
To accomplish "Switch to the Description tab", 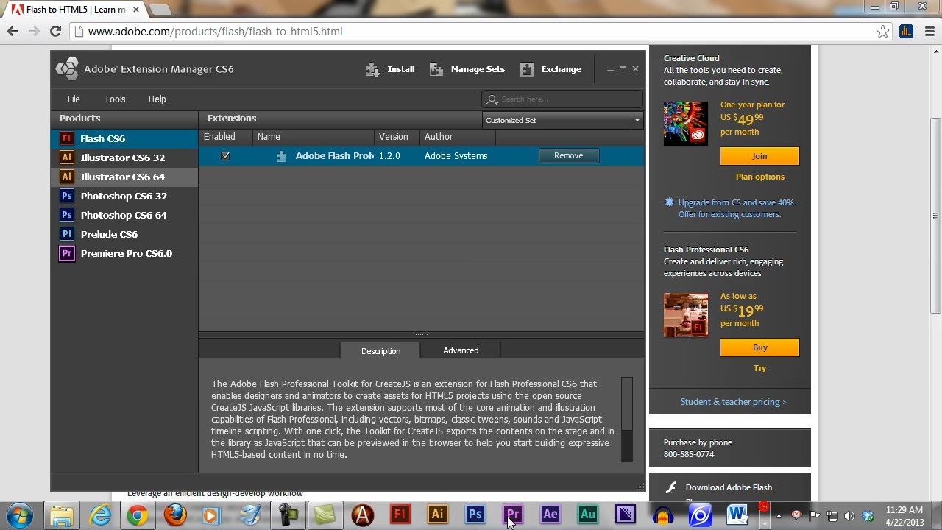I will tap(380, 351).
